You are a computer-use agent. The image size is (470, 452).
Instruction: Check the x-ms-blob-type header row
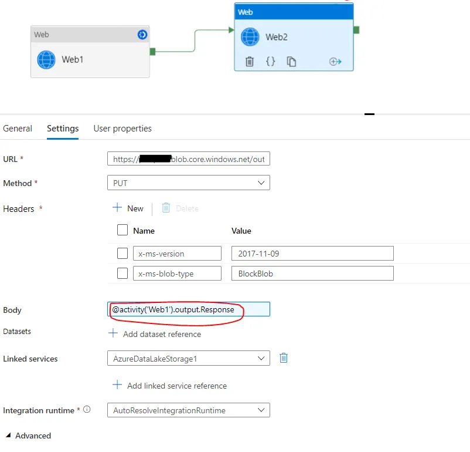pyautogui.click(x=122, y=274)
